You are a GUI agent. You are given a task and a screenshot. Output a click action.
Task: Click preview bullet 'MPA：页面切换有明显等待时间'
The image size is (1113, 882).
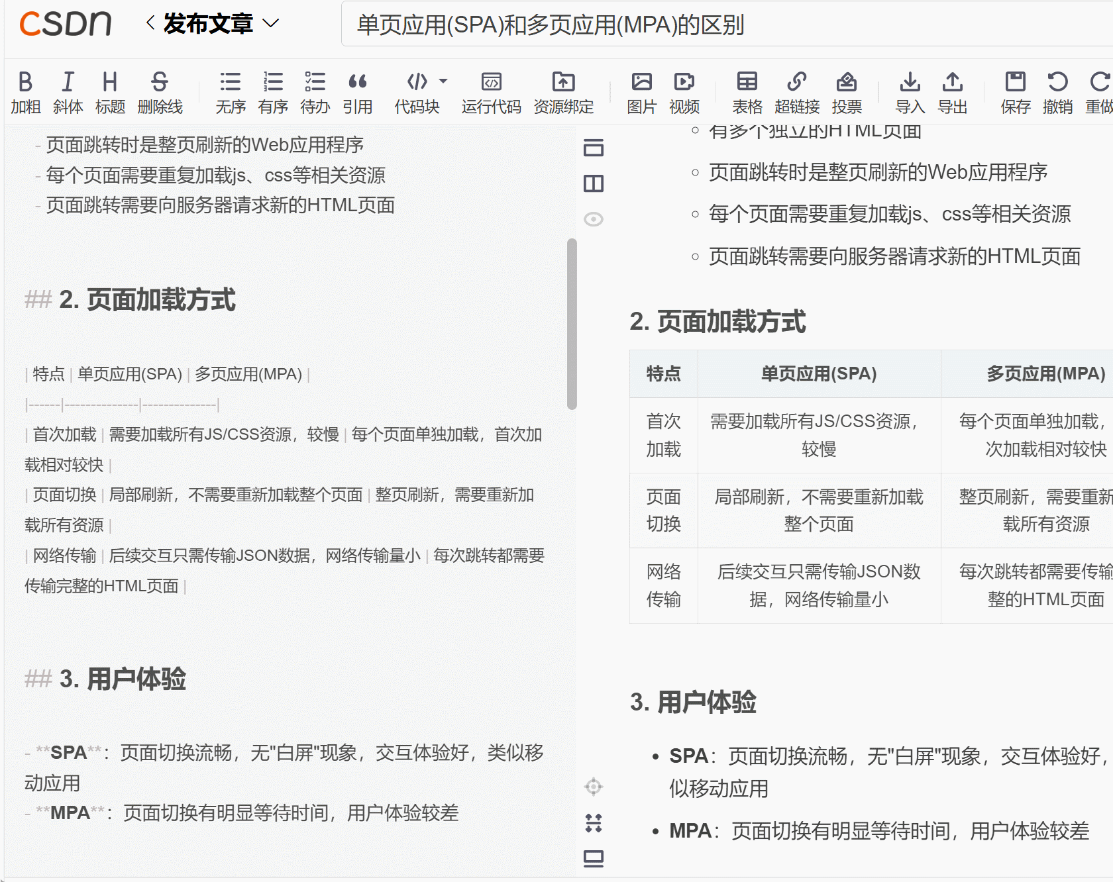tap(879, 831)
